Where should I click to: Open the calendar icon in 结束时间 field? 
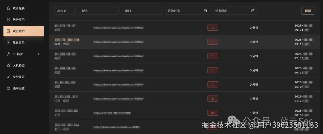[253, 11]
